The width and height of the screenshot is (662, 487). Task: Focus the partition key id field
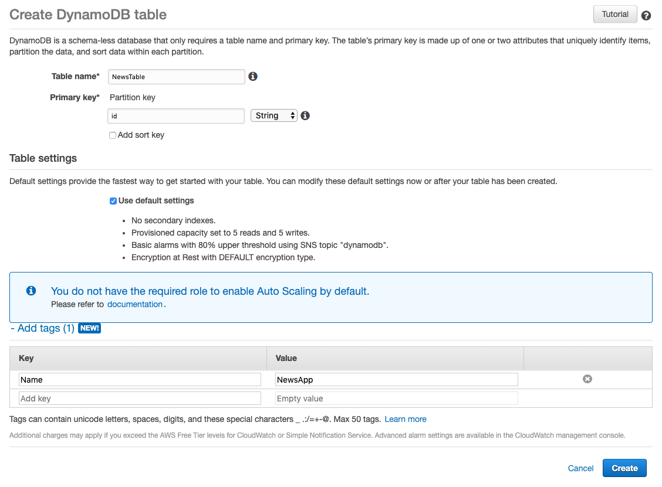point(176,116)
